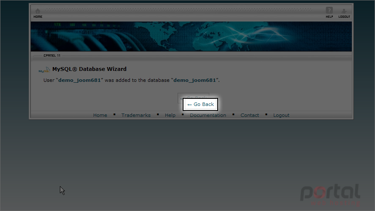Open the Contact footer link
This screenshot has width=375, height=211.
[x=250, y=115]
